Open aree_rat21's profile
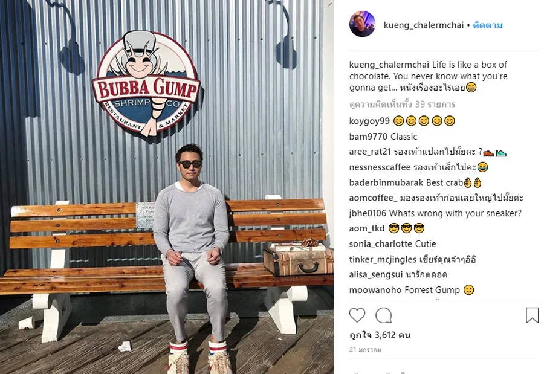The image size is (544, 374). [x=370, y=152]
